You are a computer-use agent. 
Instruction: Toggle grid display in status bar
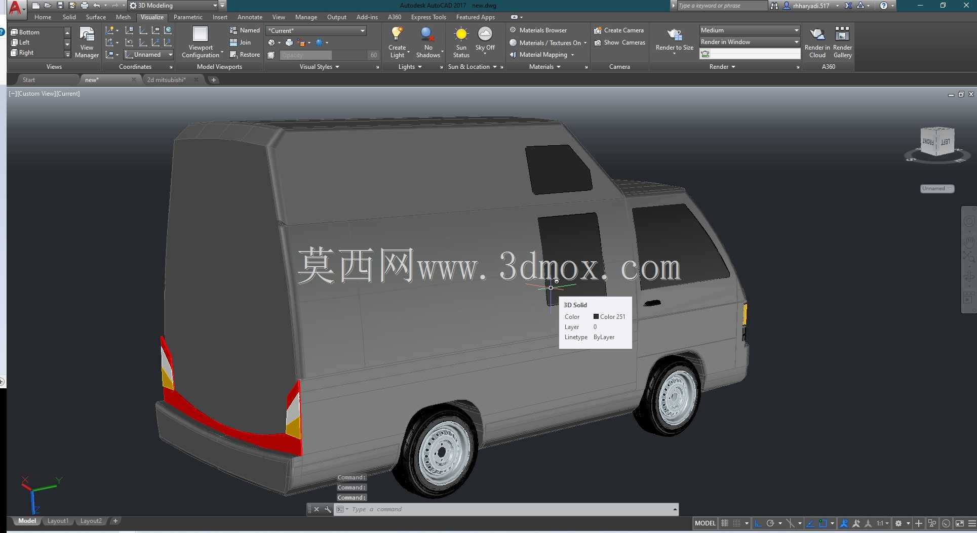725,523
